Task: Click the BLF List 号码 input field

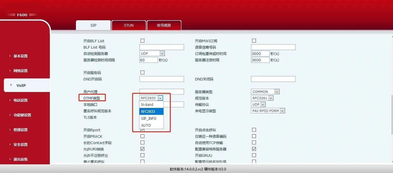Action: pyautogui.click(x=161, y=47)
